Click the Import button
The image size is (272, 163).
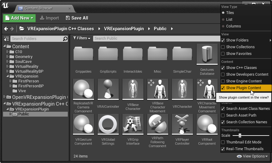point(49,18)
